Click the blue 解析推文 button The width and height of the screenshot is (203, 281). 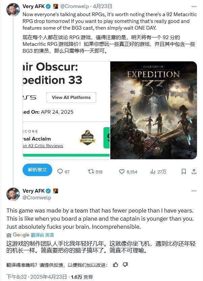[37, 170]
